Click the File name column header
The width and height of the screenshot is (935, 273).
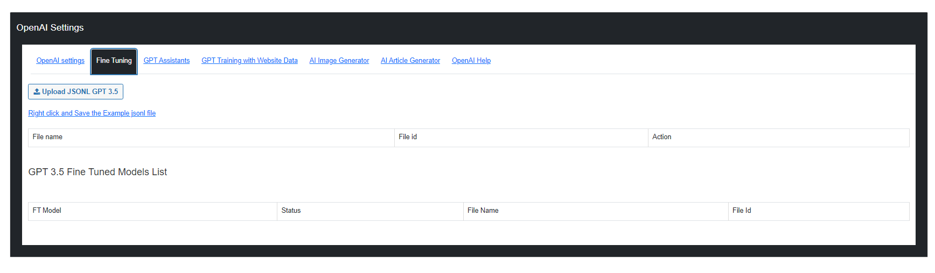click(x=211, y=138)
